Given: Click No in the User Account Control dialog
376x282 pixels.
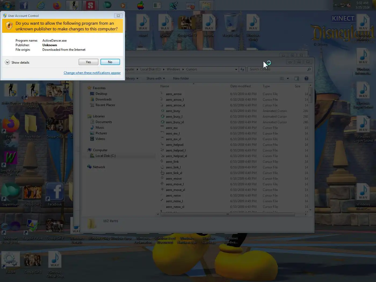Looking at the screenshot, I should click(110, 62).
